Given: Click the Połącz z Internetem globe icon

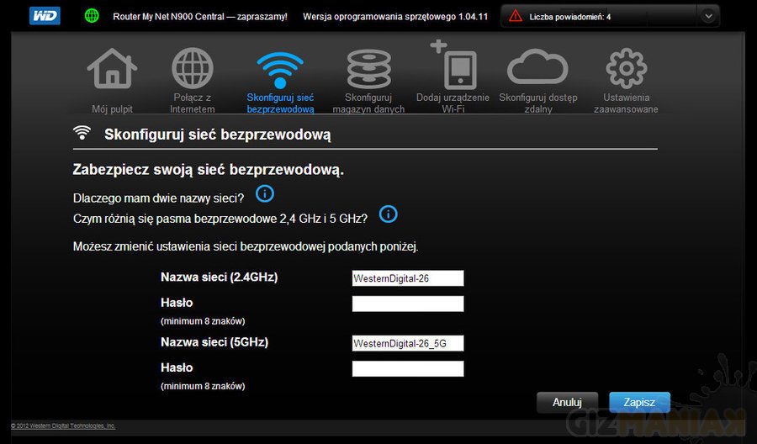Looking at the screenshot, I should point(193,70).
